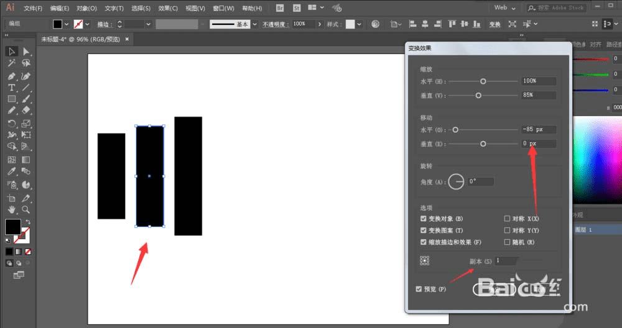
Task: Swap fill and stroke colors
Action: 28,222
